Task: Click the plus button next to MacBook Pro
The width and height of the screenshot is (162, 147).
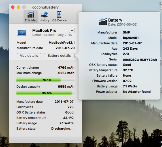Action: [72, 31]
